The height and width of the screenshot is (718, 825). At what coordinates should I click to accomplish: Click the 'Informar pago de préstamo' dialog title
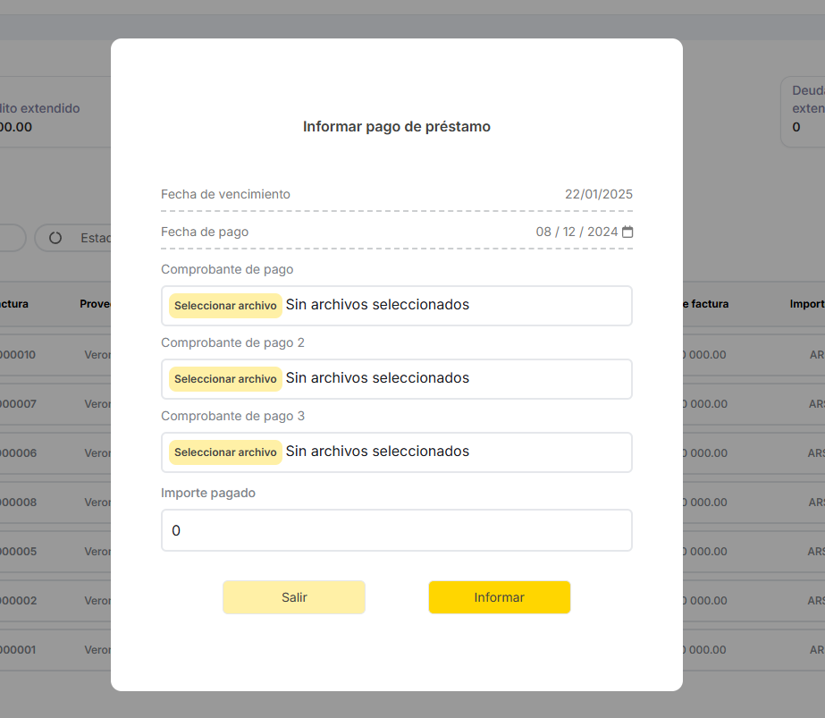click(396, 127)
